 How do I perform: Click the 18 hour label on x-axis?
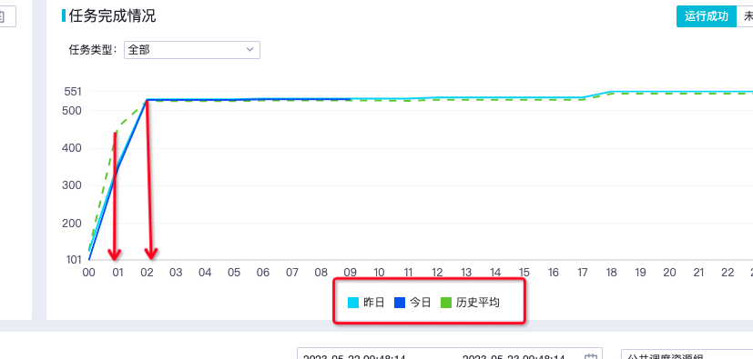tap(611, 273)
